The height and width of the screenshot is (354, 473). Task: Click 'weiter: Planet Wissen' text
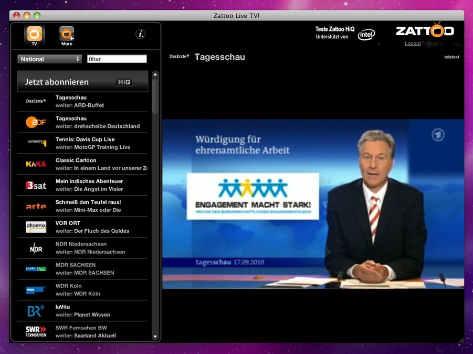click(82, 315)
